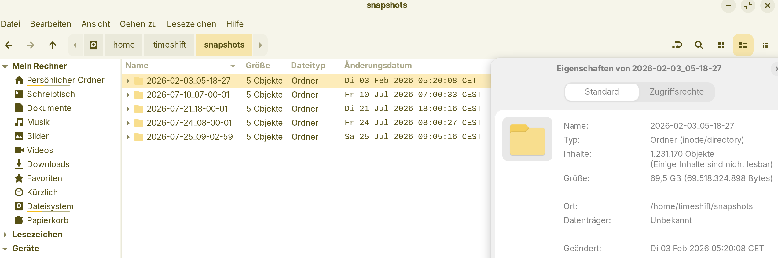The width and height of the screenshot is (778, 258).
Task: Click the home icon for Persönlicher Ordner
Action: click(x=19, y=80)
